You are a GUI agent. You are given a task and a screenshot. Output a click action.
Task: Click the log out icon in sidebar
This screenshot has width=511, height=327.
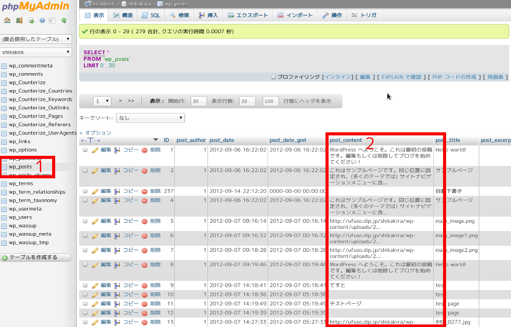point(19,21)
